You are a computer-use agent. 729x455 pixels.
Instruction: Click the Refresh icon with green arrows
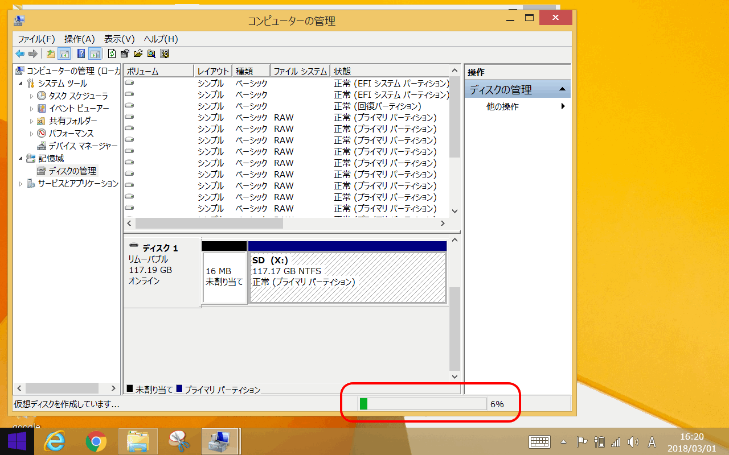pyautogui.click(x=112, y=54)
